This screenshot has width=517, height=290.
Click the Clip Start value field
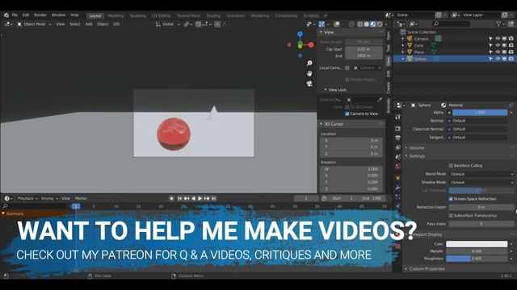point(364,49)
